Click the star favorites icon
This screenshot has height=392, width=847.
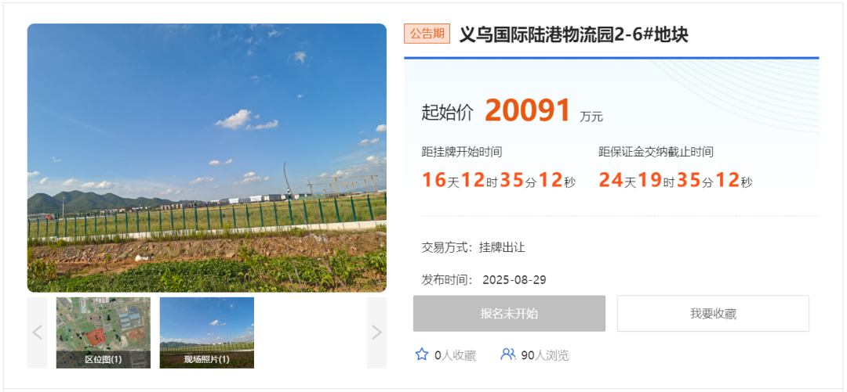pos(421,354)
